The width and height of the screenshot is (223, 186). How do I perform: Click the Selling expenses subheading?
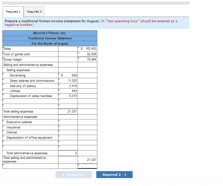[x=18, y=70]
